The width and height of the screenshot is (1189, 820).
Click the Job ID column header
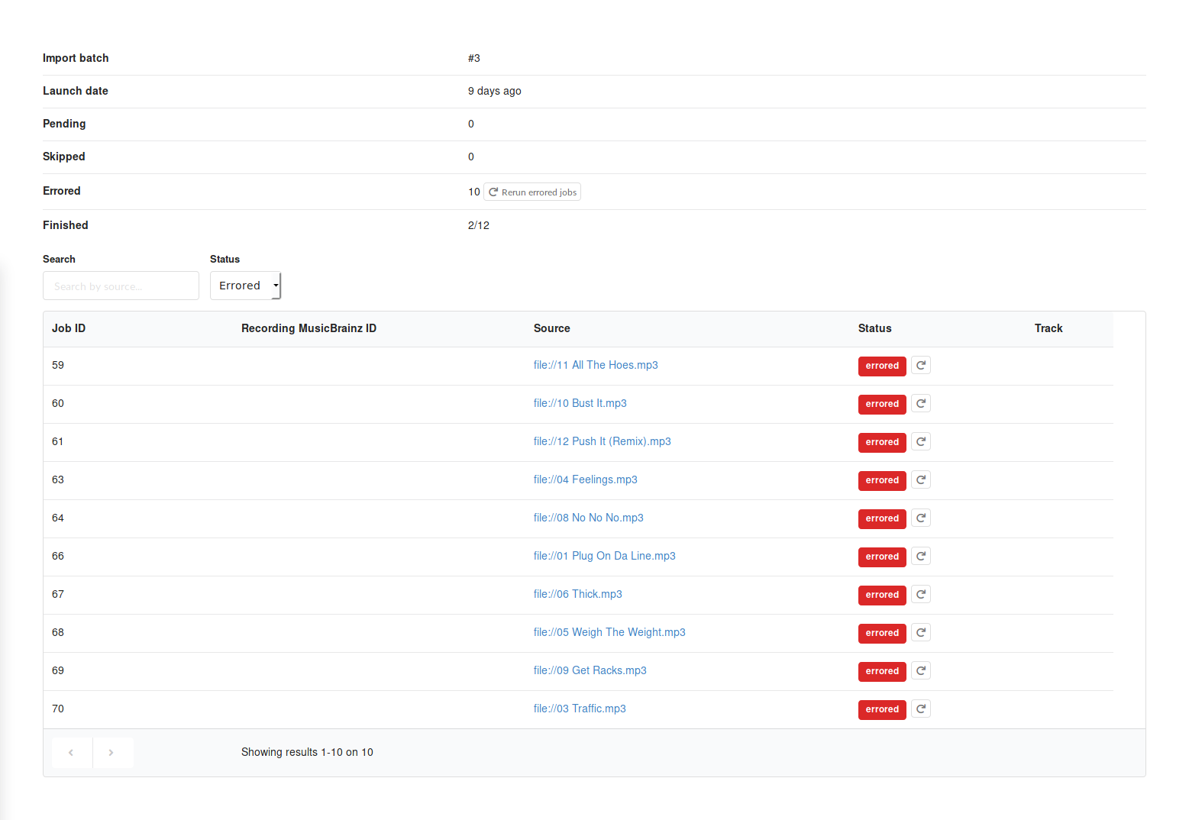point(69,328)
